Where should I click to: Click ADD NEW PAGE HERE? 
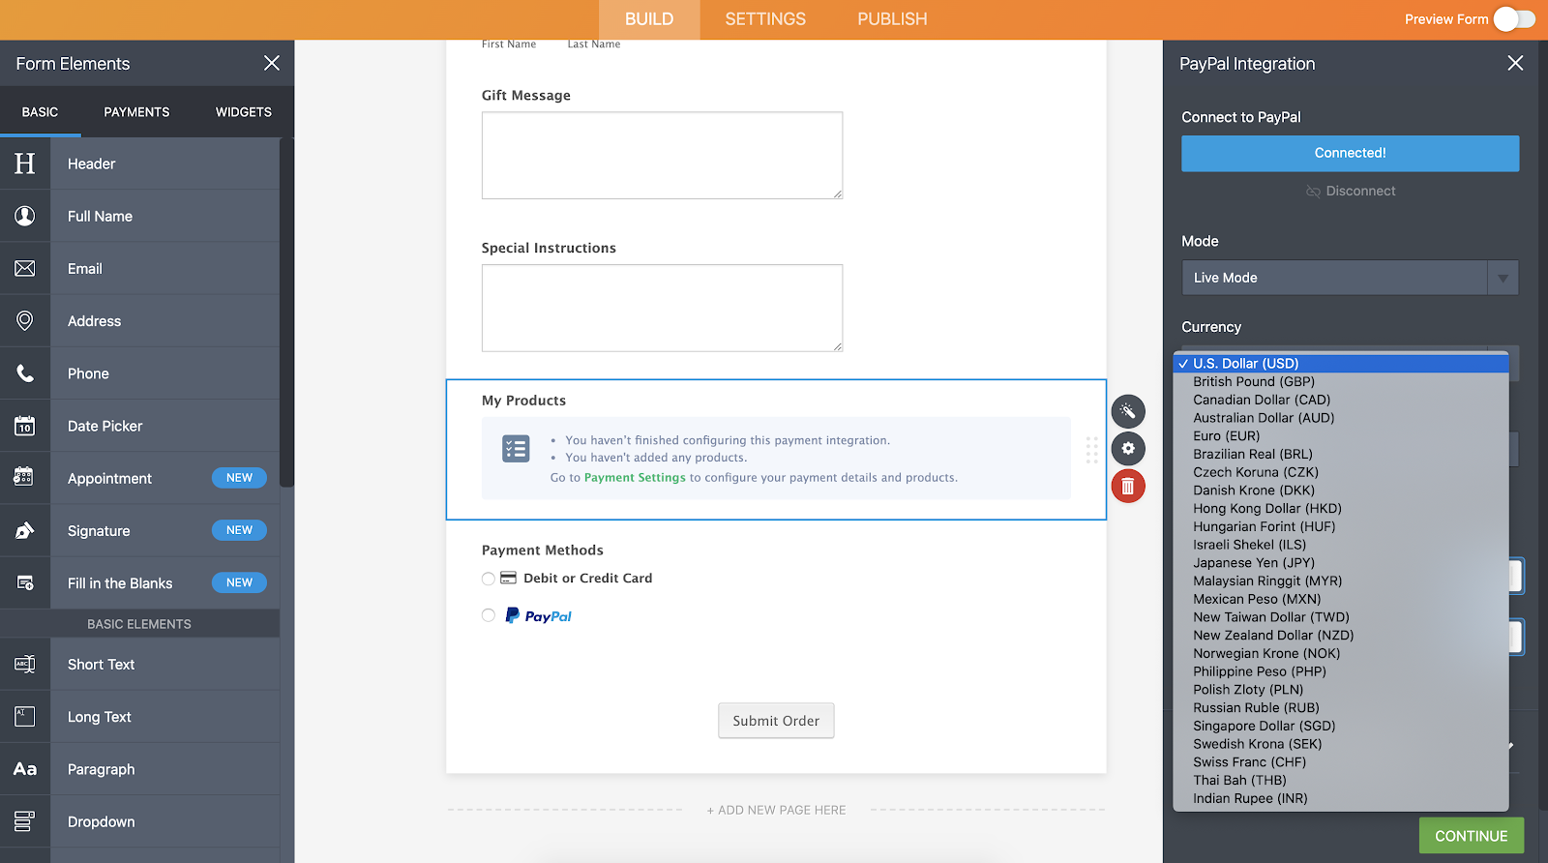[776, 810]
